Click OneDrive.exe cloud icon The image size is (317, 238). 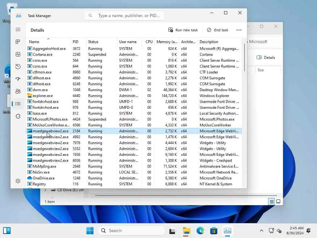(30, 178)
